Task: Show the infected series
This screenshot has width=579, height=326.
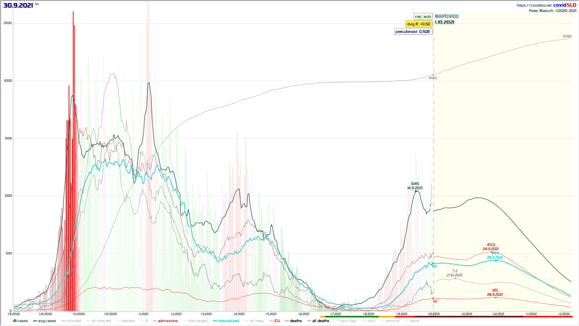Action: click(x=71, y=321)
